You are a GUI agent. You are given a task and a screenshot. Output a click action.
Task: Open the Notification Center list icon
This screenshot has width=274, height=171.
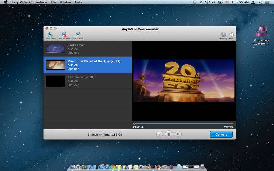[269, 2]
